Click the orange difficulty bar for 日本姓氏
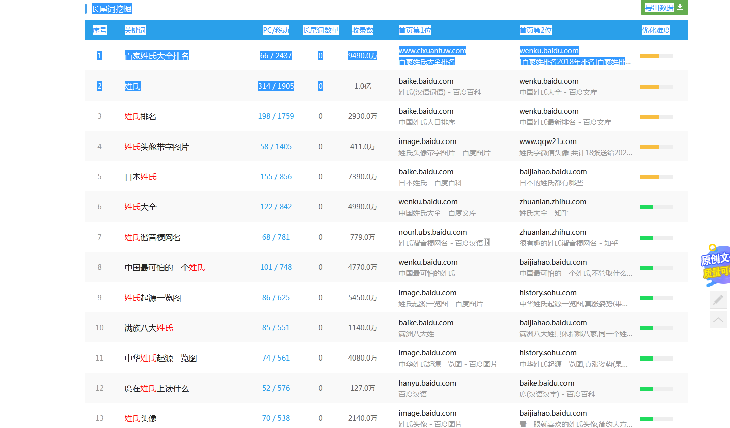Image resolution: width=730 pixels, height=428 pixels. 656,177
